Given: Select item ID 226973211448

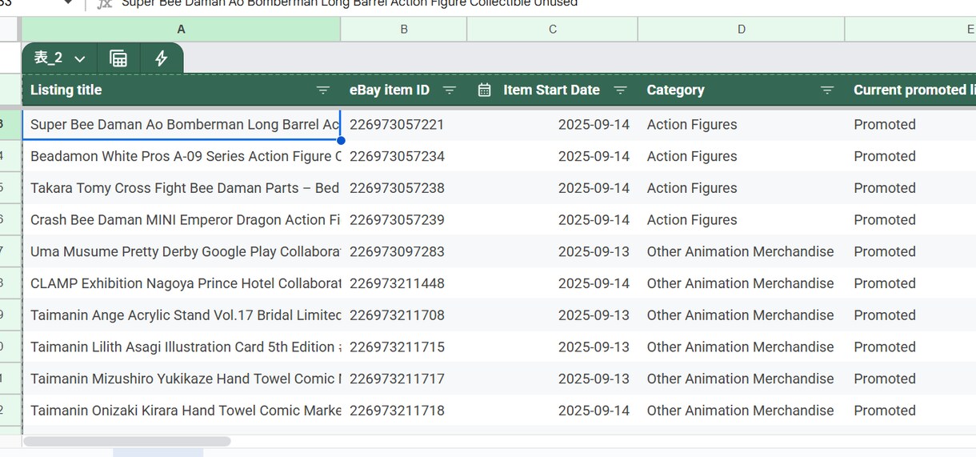Looking at the screenshot, I should tap(404, 283).
